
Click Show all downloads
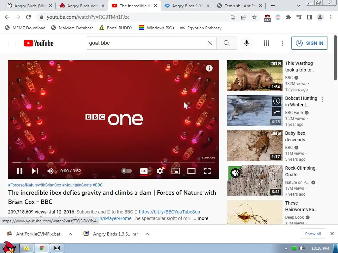[x=313, y=234]
